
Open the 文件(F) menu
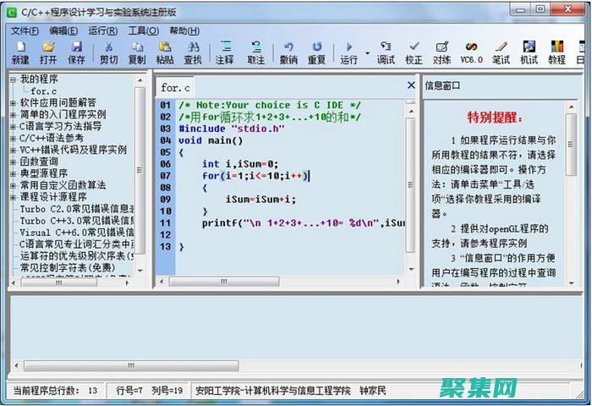point(25,30)
